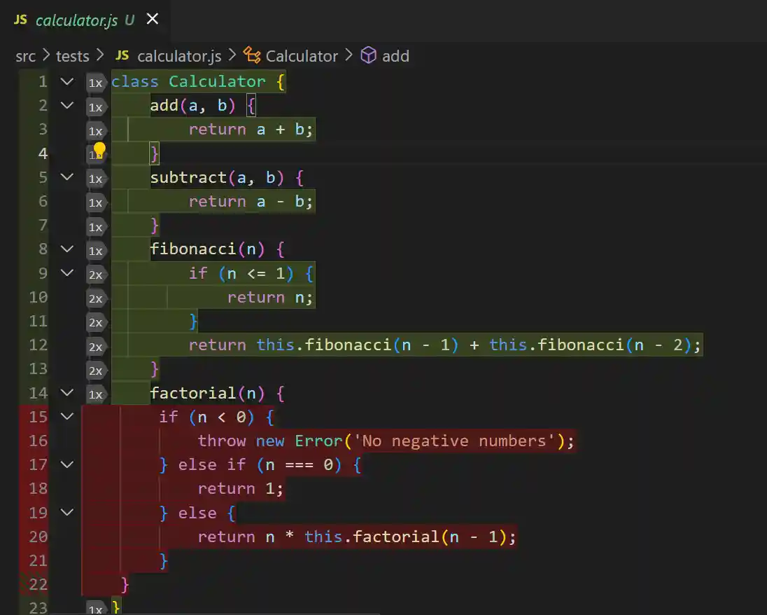Viewport: 767px width, 615px height.
Task: Collapse the else block chevron on line 19
Action: [66, 513]
